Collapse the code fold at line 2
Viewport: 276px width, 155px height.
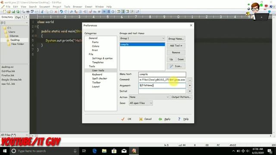tap(35, 27)
